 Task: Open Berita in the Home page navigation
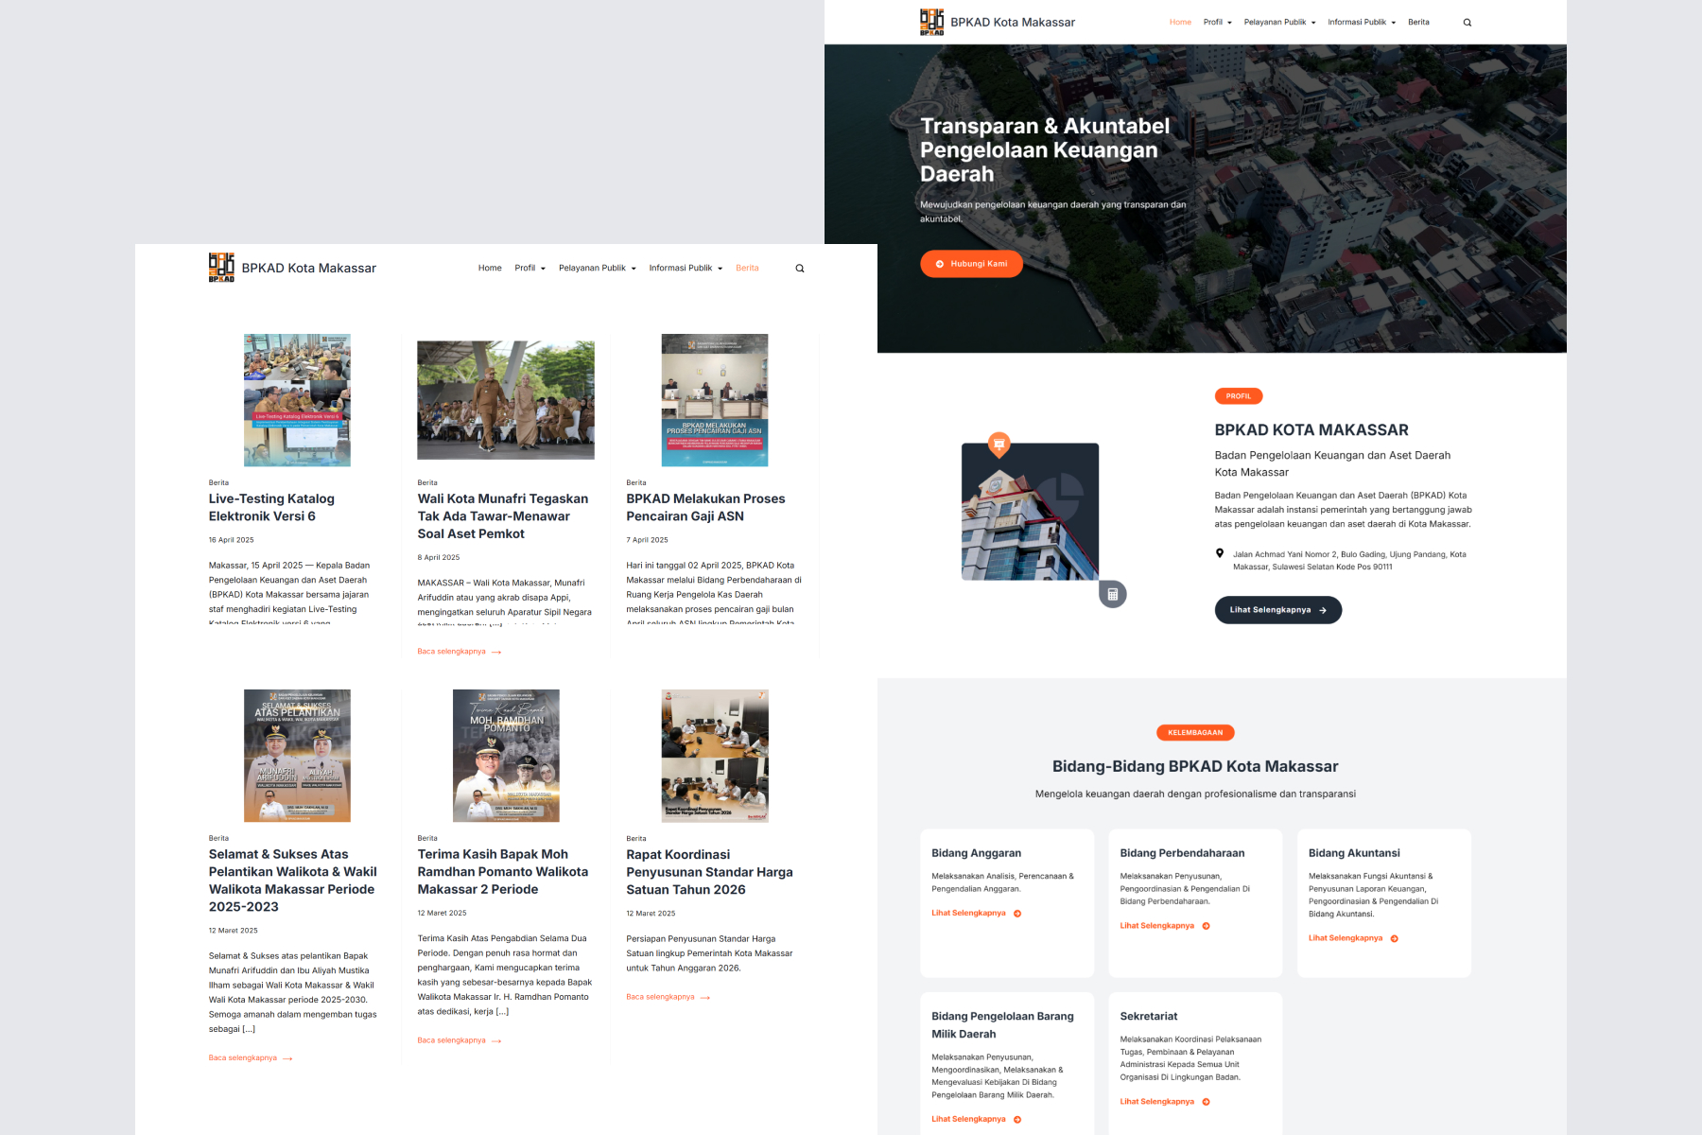1418,23
